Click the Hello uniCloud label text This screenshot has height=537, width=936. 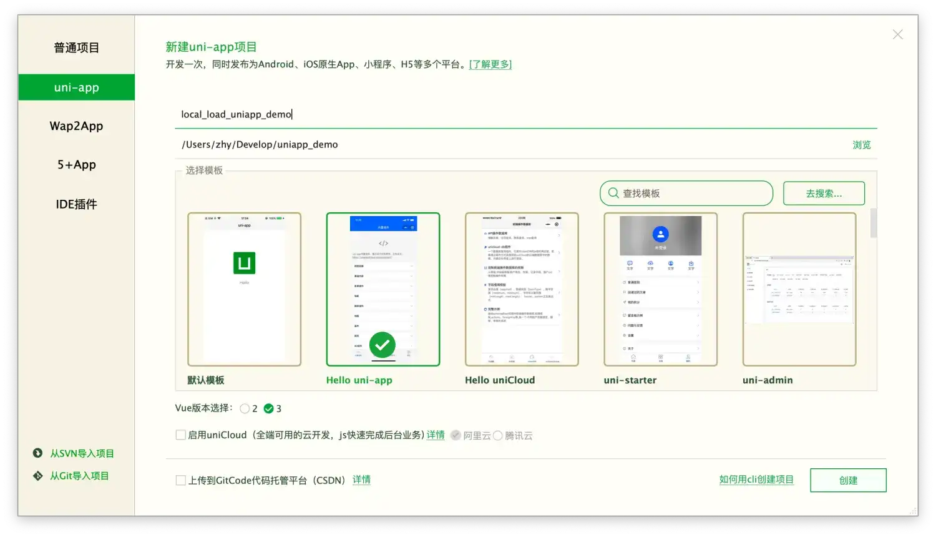coord(500,380)
